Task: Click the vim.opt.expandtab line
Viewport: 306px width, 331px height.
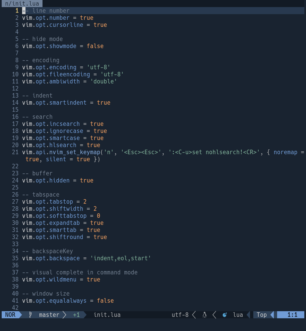Action: pos(63,223)
